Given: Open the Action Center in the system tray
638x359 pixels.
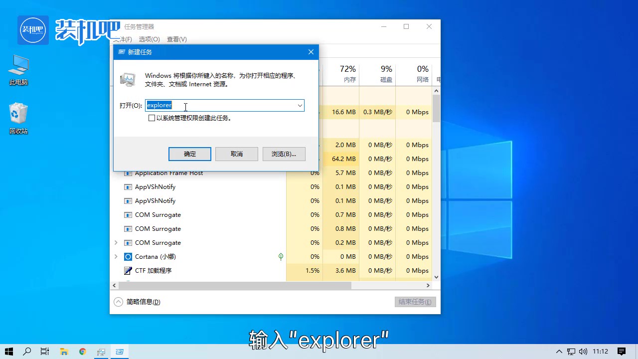Looking at the screenshot, I should coord(620,352).
